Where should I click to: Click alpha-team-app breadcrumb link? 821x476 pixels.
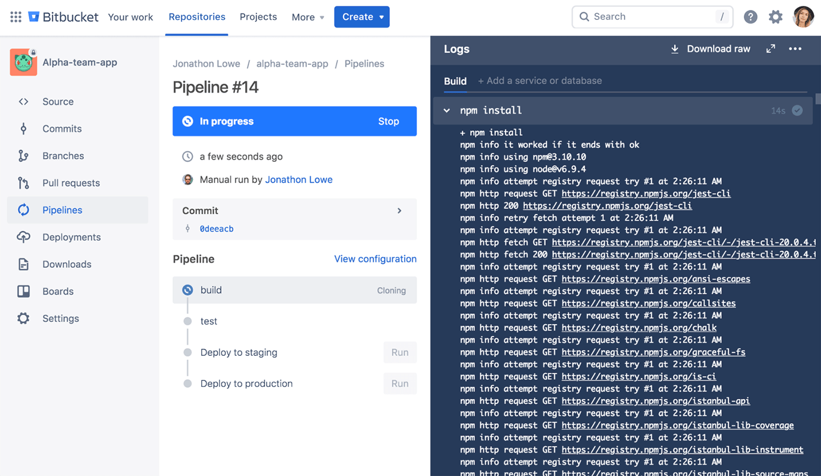(292, 63)
